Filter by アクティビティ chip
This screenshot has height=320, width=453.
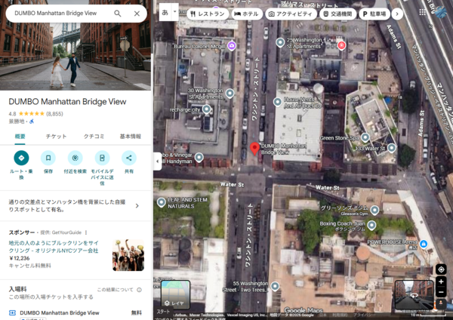pos(291,14)
